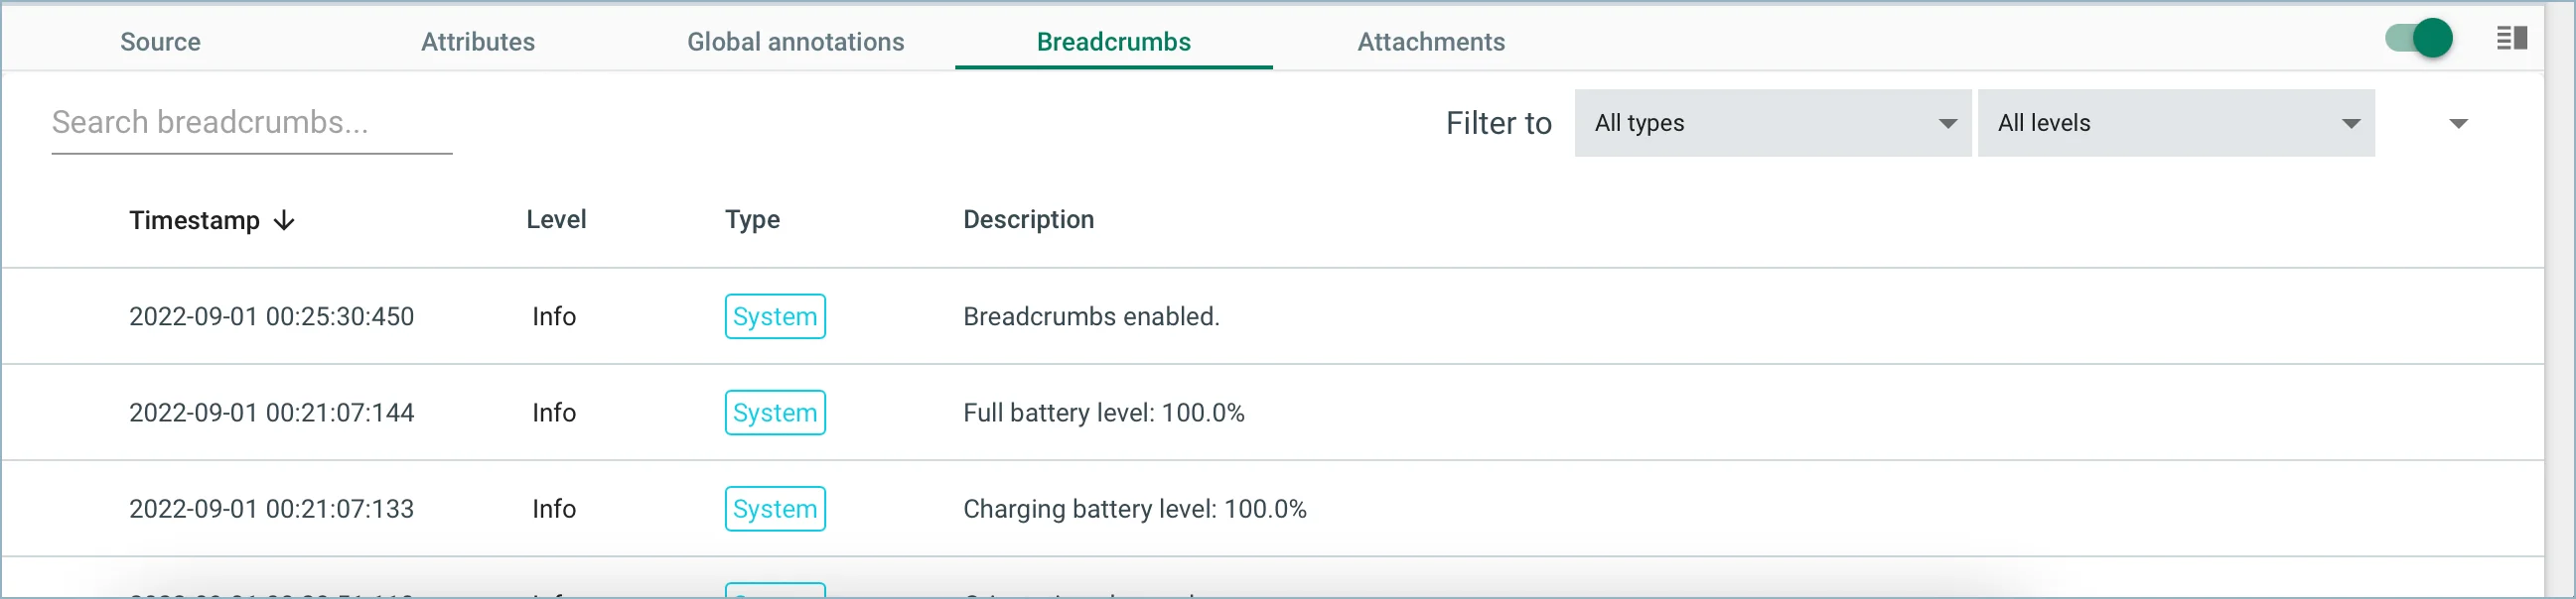2576x599 pixels.
Task: Open the All levels filter dropdown
Action: (2176, 123)
